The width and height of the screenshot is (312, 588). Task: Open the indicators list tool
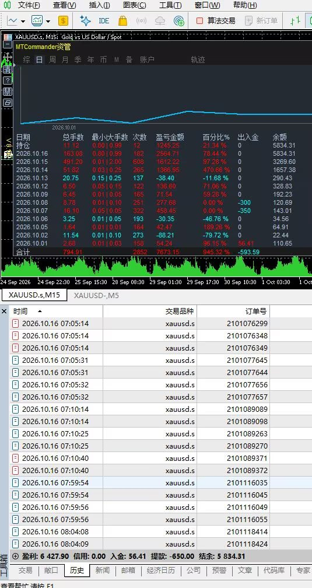point(37,20)
